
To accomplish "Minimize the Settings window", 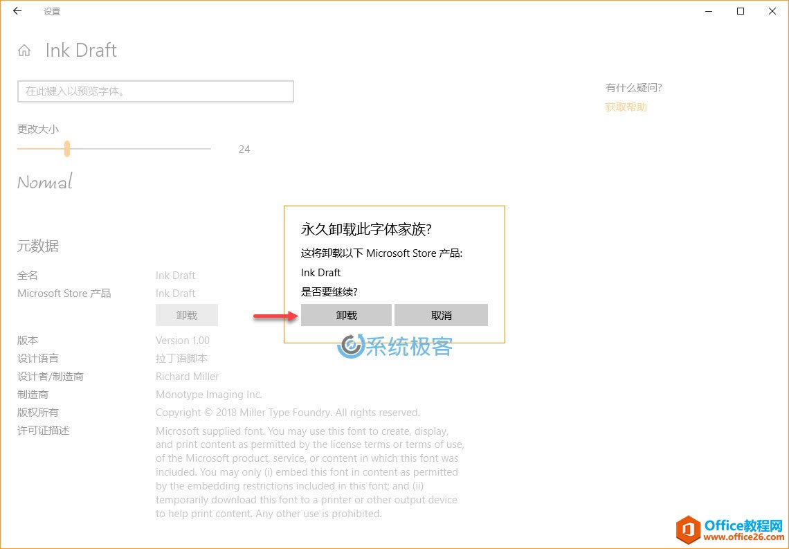I will pos(709,11).
